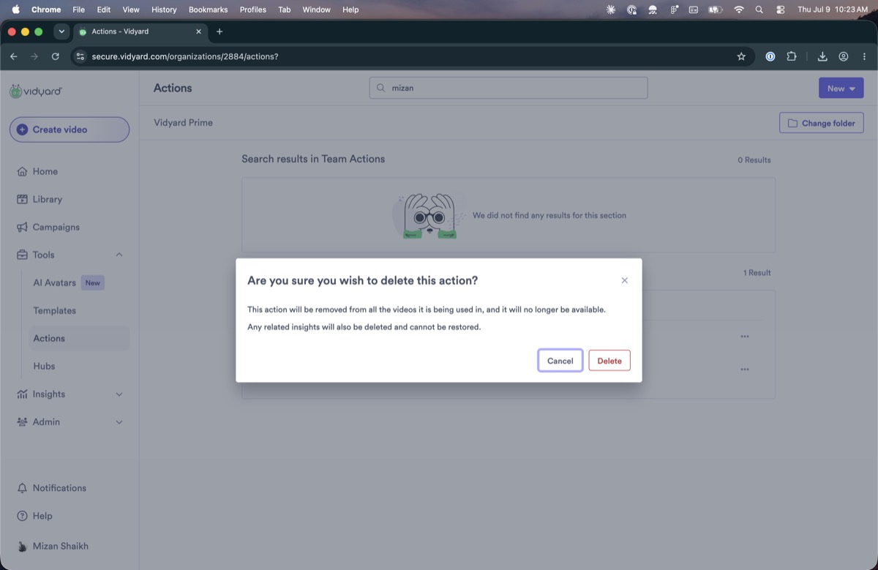Click Create video button

(x=70, y=130)
